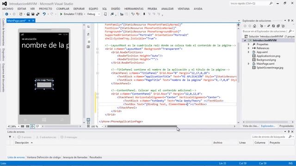
Task: Click the Open File toolbar icon
Action: (28, 14)
